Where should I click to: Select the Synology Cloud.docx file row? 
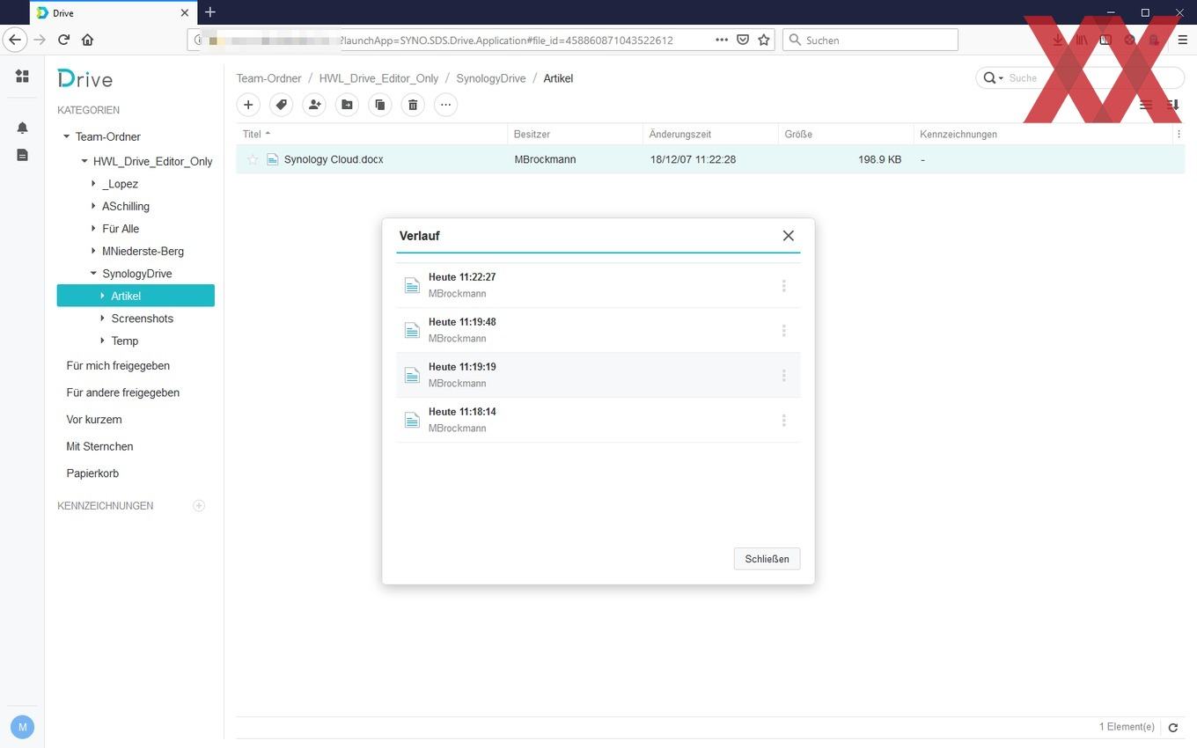click(710, 159)
